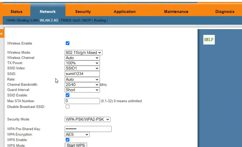The height and width of the screenshot is (147, 242).
Task: Open the TX Power dropdown
Action: [82, 63]
